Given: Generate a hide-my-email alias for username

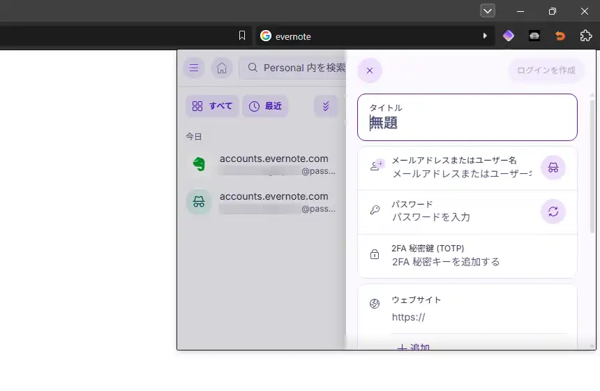Looking at the screenshot, I should [x=553, y=168].
